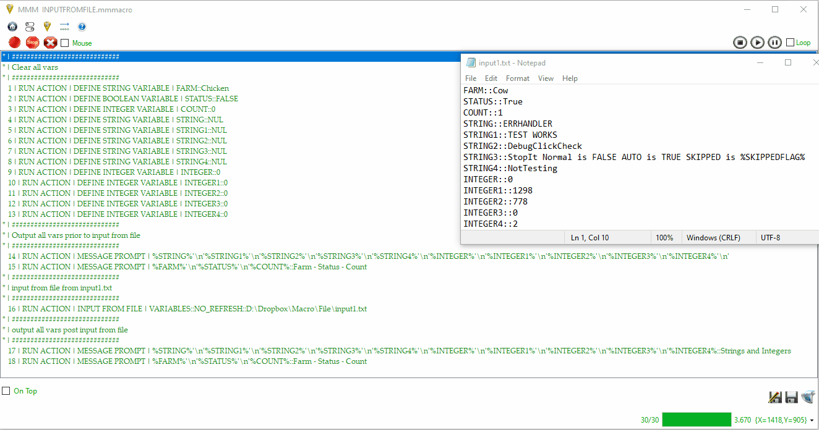Click the red X cancel icon
The image size is (819, 430).
pyautogui.click(x=51, y=43)
